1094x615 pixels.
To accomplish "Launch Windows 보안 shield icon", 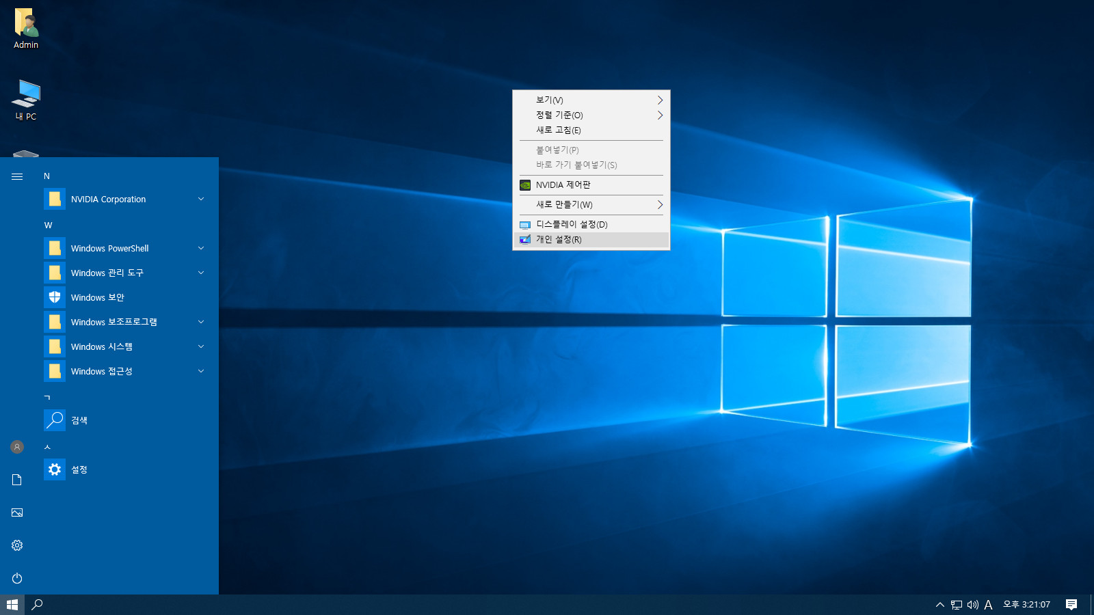I will [55, 297].
